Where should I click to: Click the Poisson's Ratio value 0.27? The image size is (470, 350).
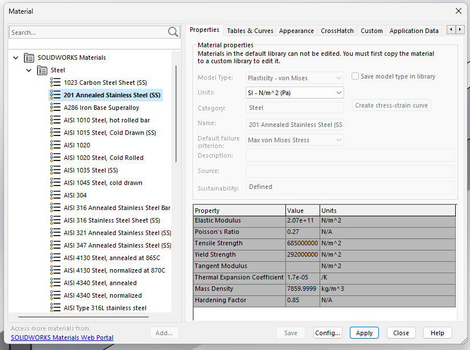(303, 232)
